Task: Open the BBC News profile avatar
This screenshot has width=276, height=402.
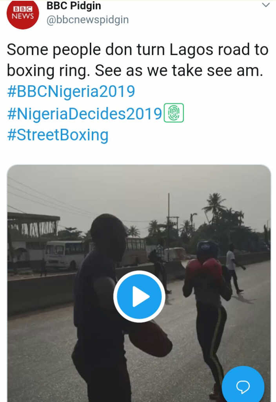Action: tap(23, 14)
